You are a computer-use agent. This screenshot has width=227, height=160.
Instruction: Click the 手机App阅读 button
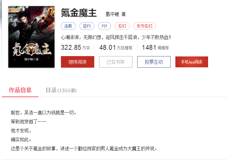click(x=192, y=62)
